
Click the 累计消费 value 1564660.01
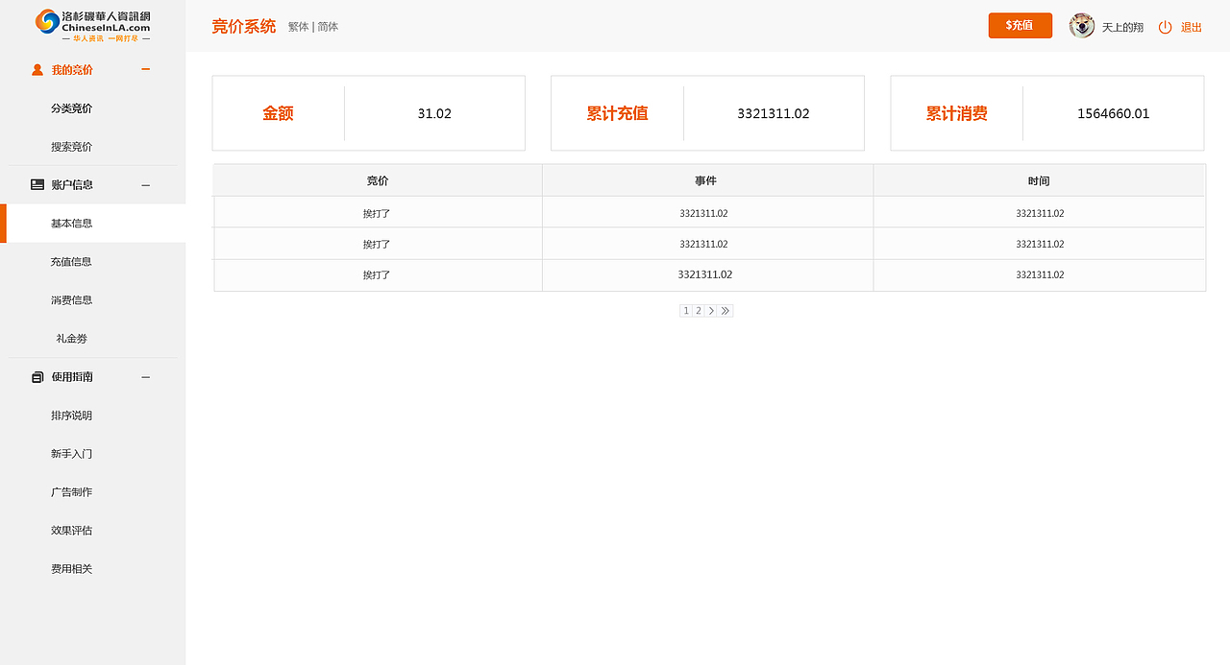coord(1114,113)
